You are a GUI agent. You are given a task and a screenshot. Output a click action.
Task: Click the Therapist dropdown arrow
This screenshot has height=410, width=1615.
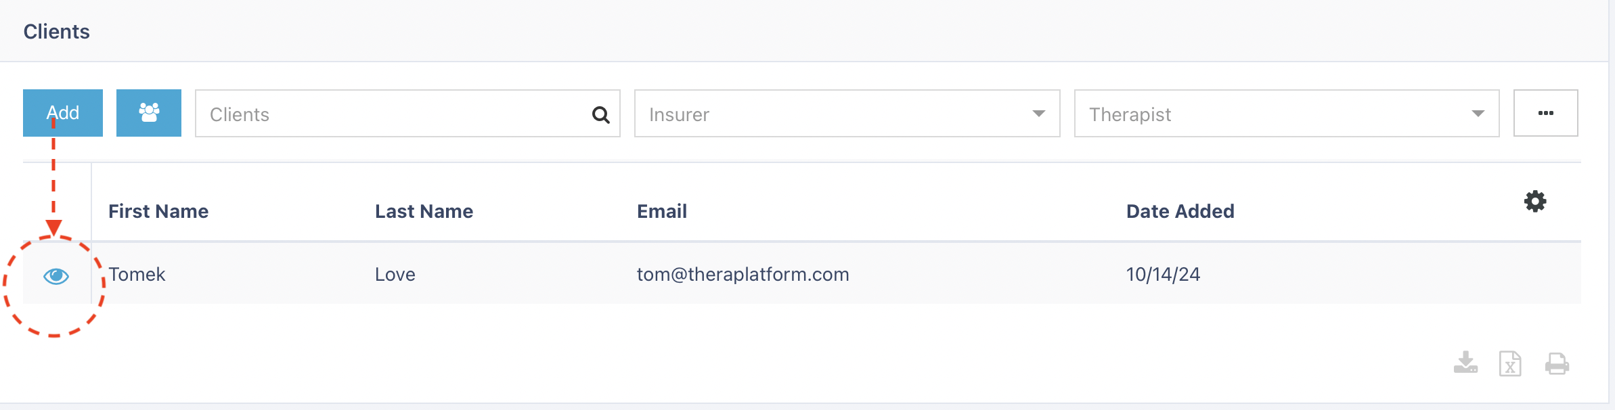coord(1478,114)
